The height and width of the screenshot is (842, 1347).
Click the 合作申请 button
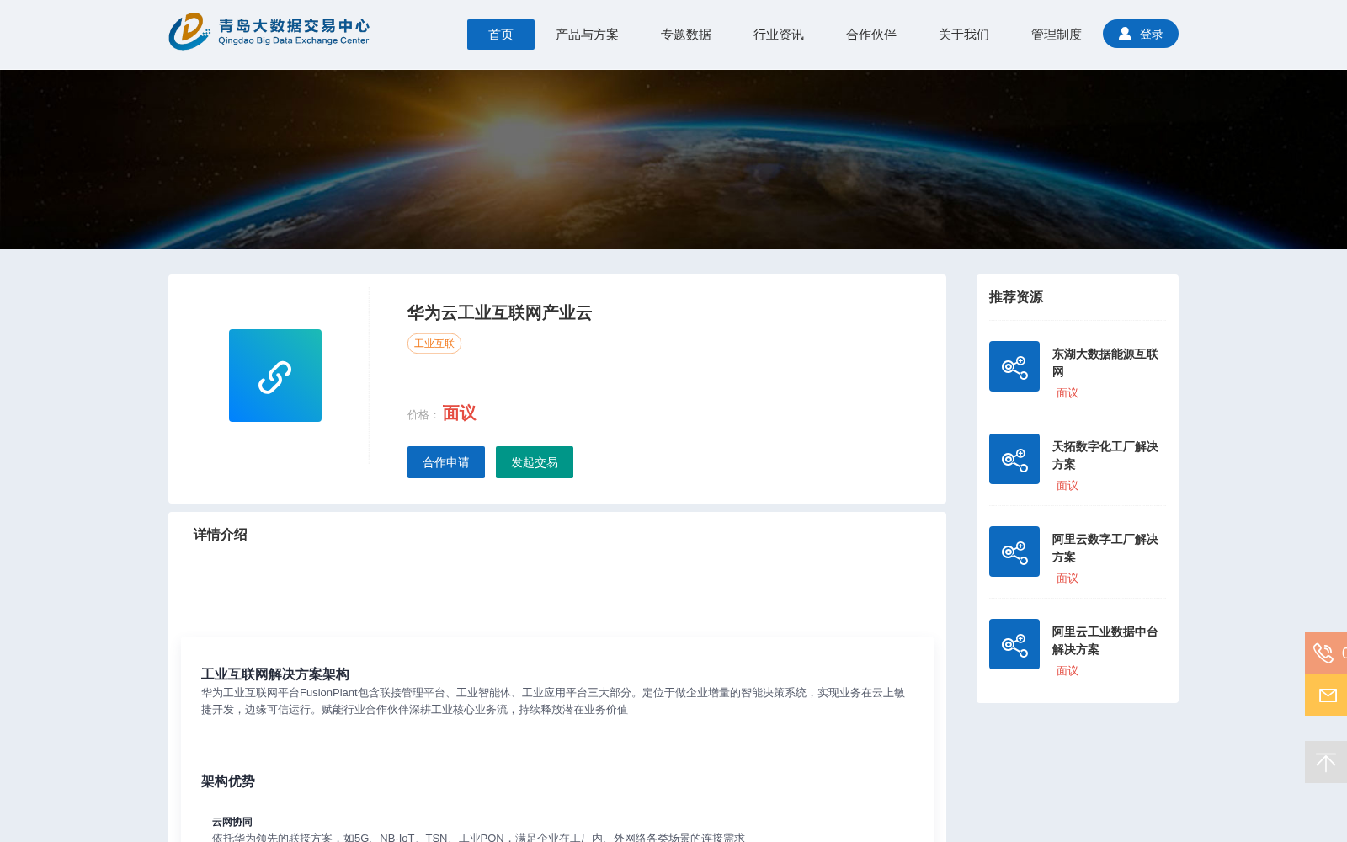click(446, 462)
